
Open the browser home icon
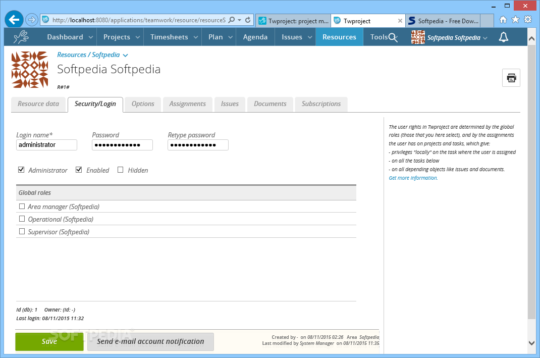point(503,20)
